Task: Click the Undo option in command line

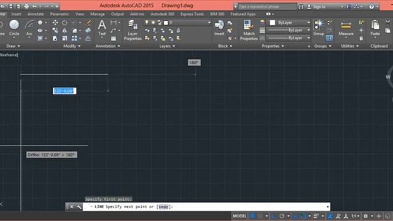Action: (163, 207)
